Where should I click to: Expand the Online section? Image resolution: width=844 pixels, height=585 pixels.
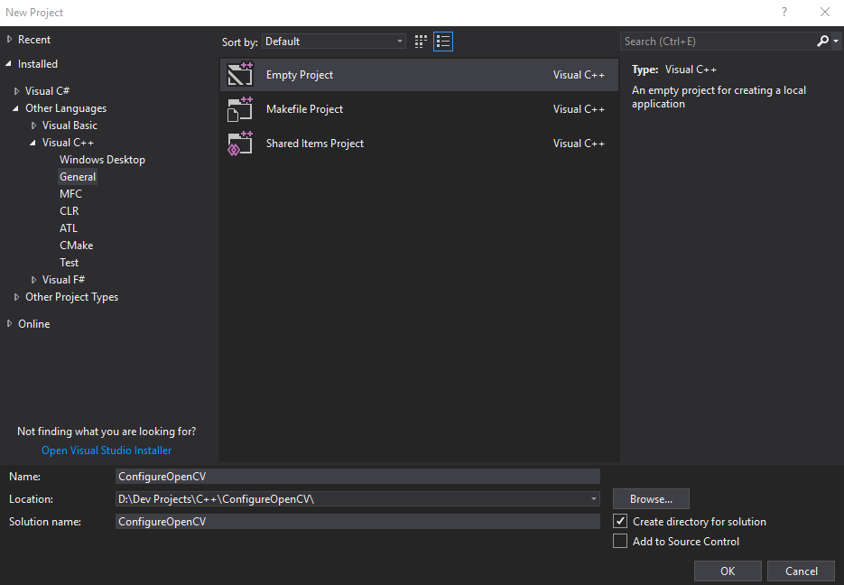point(10,324)
